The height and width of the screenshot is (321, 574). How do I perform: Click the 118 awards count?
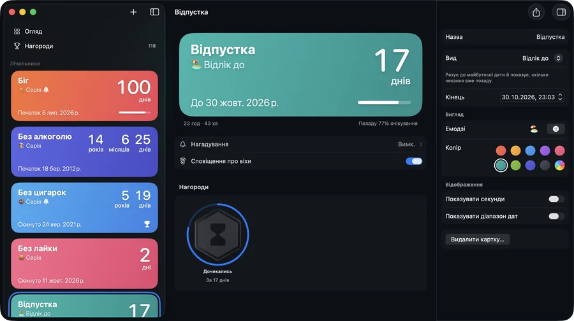152,46
